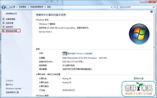
Task: Select 所有控制面板项 breadcrumb in address bar
Action: coord(37,7)
